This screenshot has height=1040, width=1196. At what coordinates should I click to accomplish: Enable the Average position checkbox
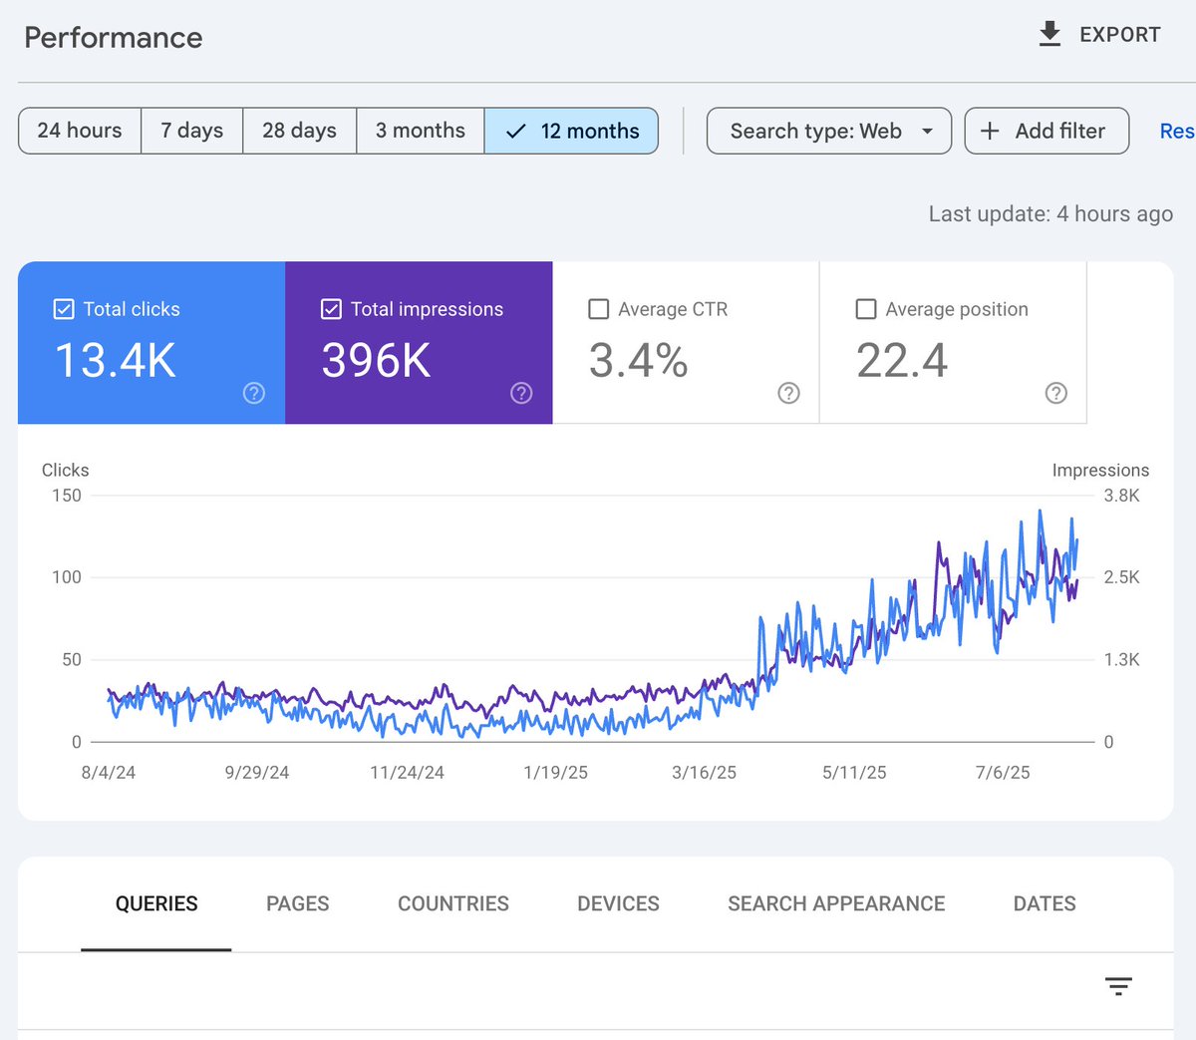pyautogui.click(x=865, y=309)
